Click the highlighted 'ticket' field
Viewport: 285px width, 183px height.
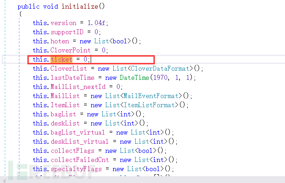tap(62, 59)
